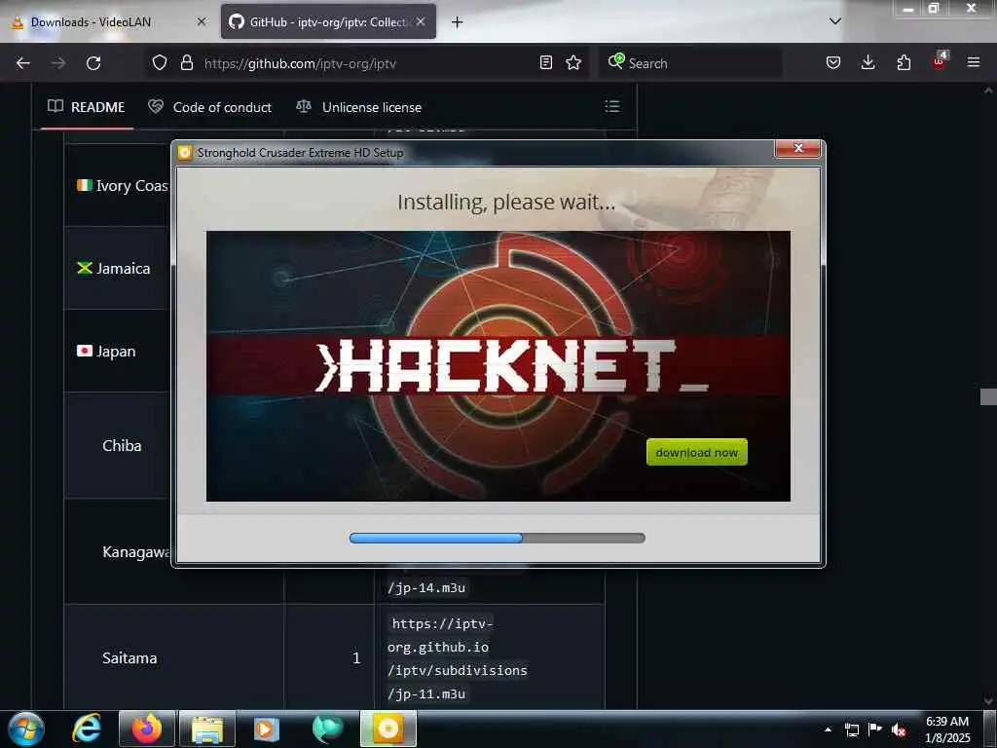
Task: Click the /jp-14.m3u playlist path
Action: 426,587
